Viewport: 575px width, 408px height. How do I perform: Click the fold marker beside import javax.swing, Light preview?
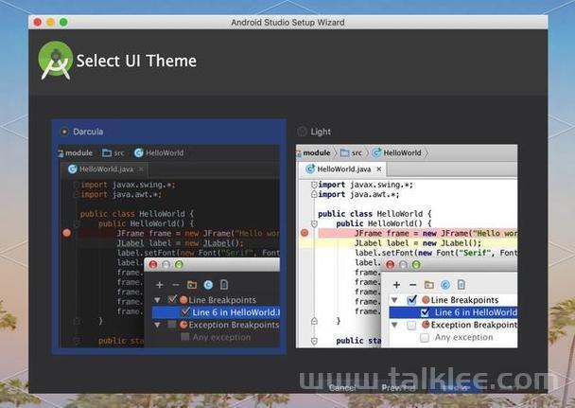coord(314,185)
